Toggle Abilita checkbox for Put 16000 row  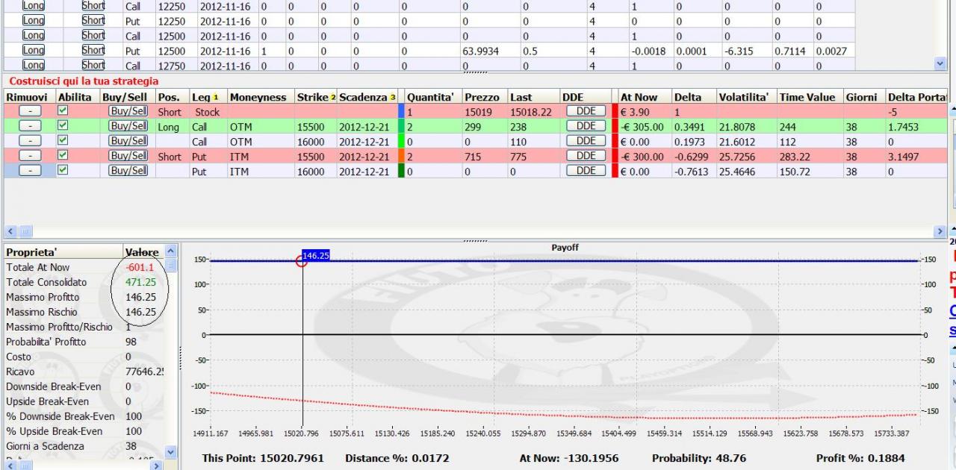(63, 171)
